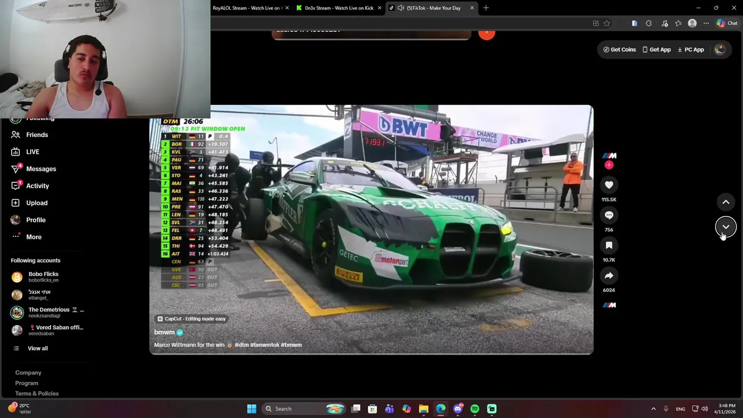Open Windows Start menu
Screen dimensions: 743x418
click(251, 409)
